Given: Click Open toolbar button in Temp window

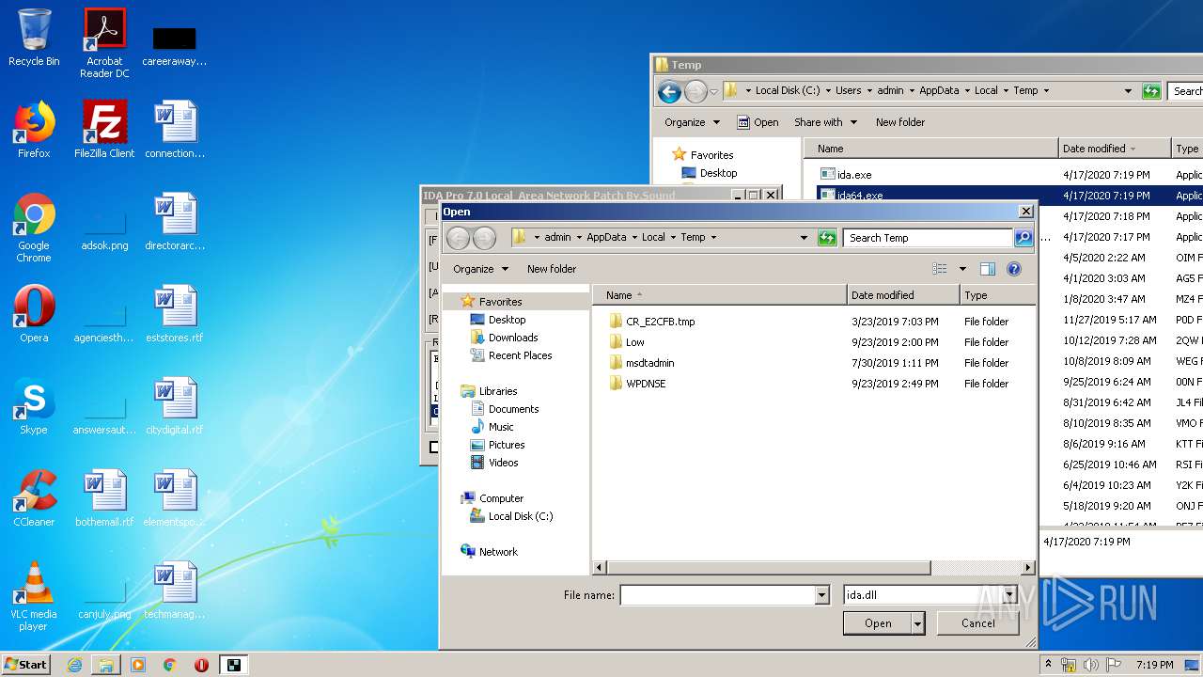Looking at the screenshot, I should click(758, 122).
